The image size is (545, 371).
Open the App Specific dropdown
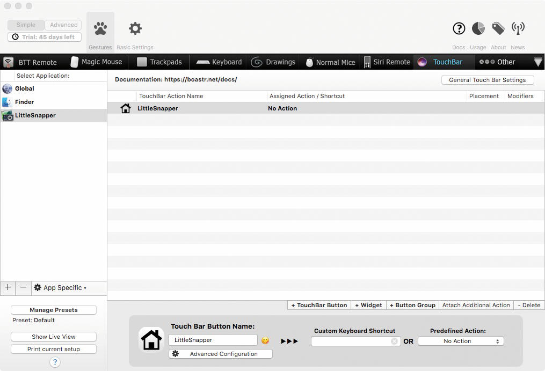(60, 288)
